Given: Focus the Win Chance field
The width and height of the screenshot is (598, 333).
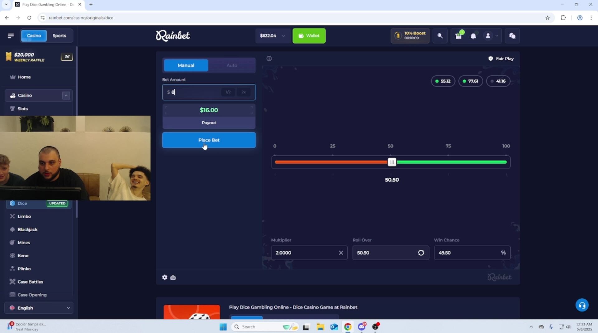Looking at the screenshot, I should click(472, 253).
